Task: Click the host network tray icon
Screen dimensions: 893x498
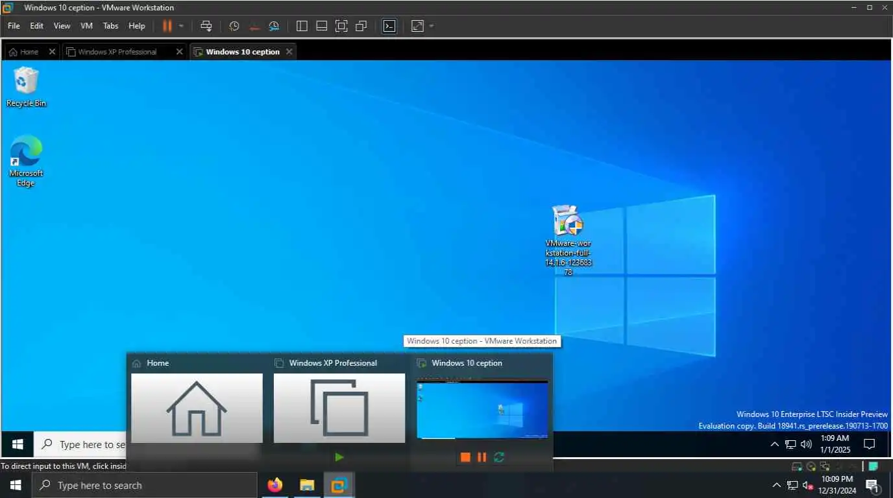Action: [792, 485]
